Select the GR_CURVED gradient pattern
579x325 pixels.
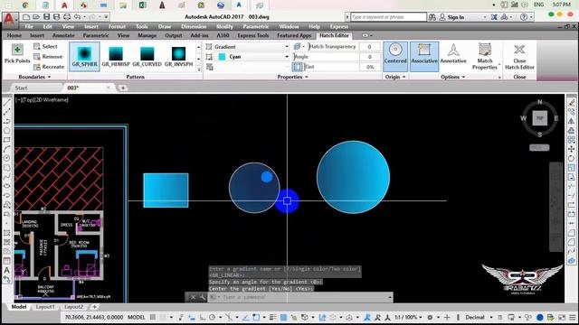click(147, 56)
